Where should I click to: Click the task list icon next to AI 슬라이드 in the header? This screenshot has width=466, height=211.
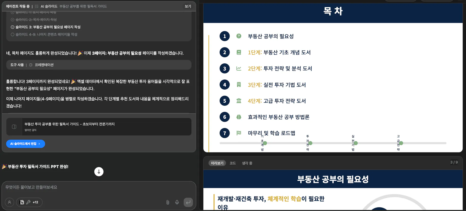pos(37,6)
